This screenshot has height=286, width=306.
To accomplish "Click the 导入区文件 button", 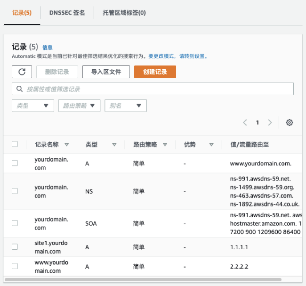I will [106, 72].
